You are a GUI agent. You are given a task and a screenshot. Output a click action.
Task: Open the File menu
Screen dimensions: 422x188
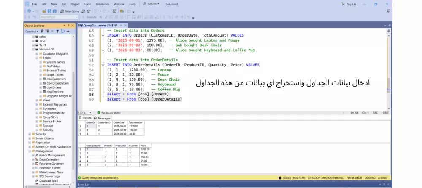[x=35, y=4]
